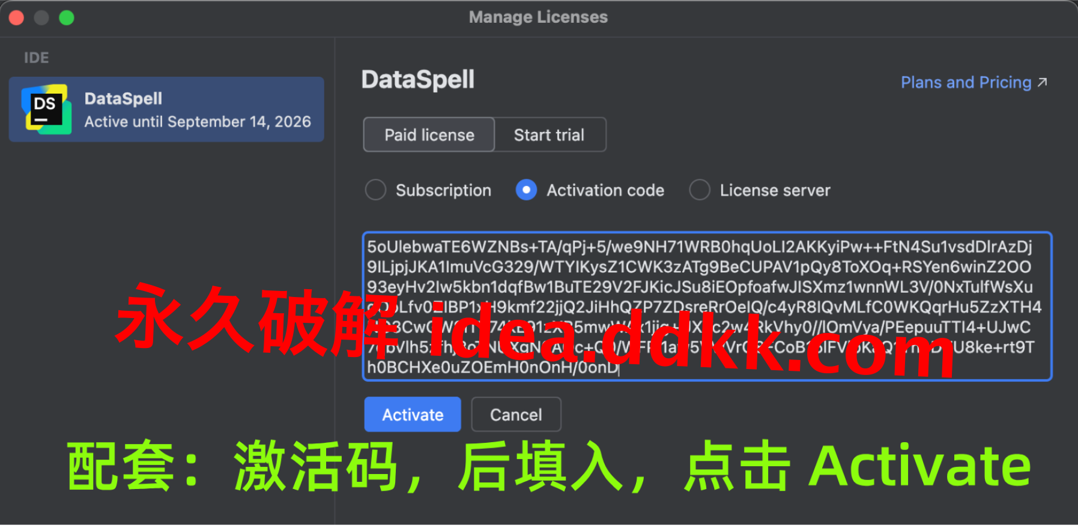The height and width of the screenshot is (528, 1078).
Task: Click the License server label text
Action: point(775,190)
